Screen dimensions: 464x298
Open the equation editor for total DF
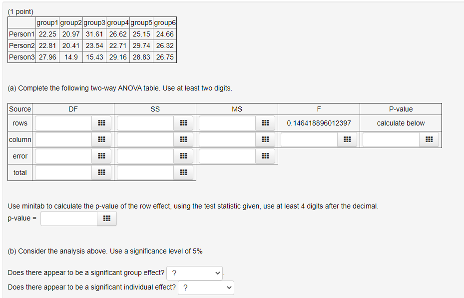[101, 172]
